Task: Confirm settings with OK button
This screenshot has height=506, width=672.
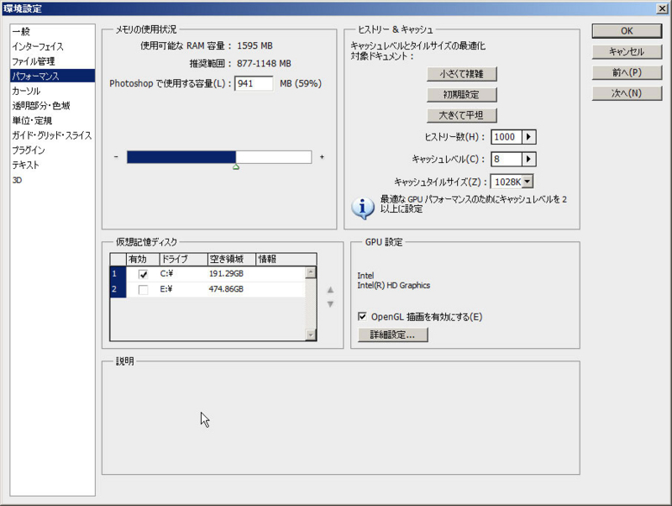Action: 627,31
